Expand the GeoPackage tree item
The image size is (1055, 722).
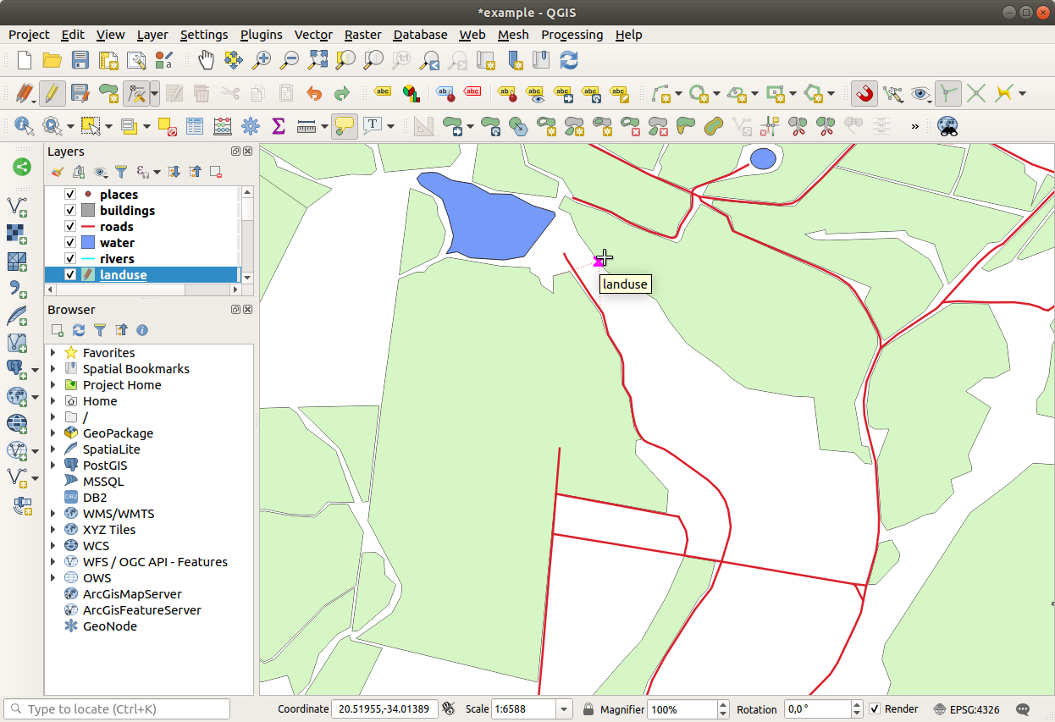(x=53, y=433)
